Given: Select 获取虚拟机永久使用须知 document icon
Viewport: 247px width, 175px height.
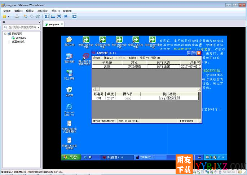Looking at the screenshot, I should 69,127.
